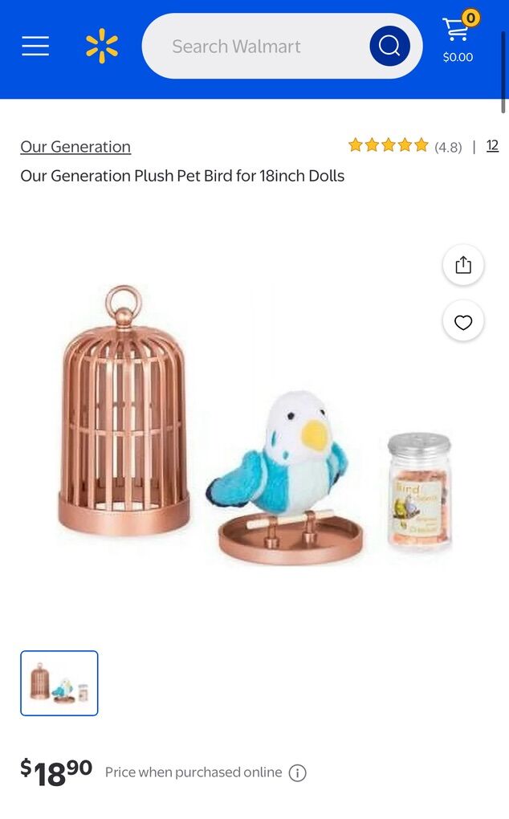Select the first product image thumbnail
Viewport: 509px width, 819px height.
click(59, 683)
